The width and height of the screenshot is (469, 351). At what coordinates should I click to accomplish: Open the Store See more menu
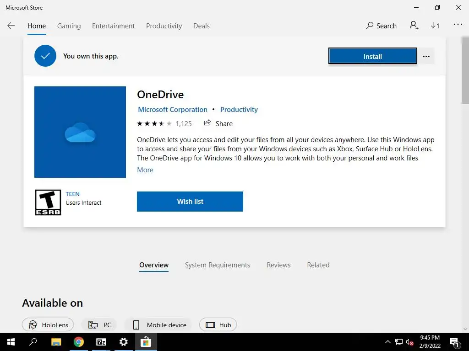tap(458, 25)
